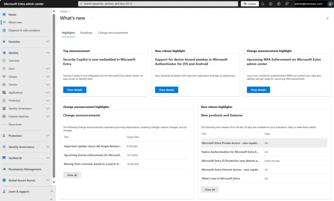The height and width of the screenshot is (201, 334).
Task: Open Diagnose & solve problems icon
Action: click(x=4, y=30)
